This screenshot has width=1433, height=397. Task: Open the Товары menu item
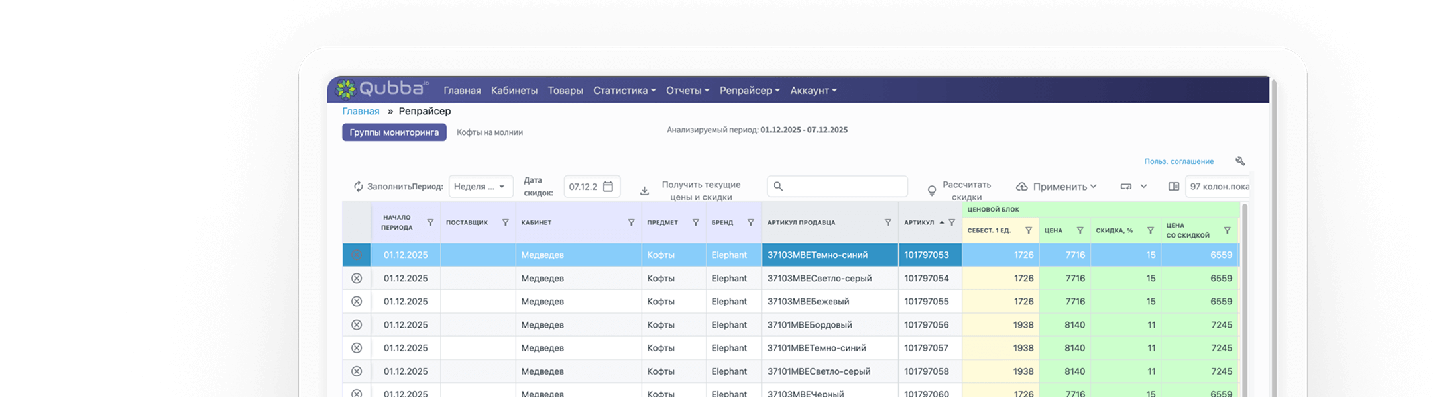pos(565,91)
